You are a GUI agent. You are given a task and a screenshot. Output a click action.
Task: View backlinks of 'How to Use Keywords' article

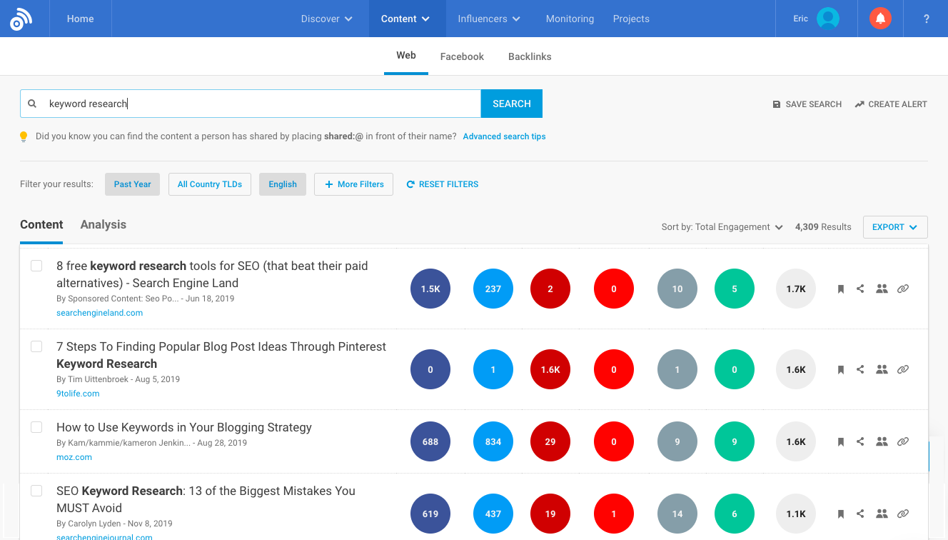click(903, 442)
